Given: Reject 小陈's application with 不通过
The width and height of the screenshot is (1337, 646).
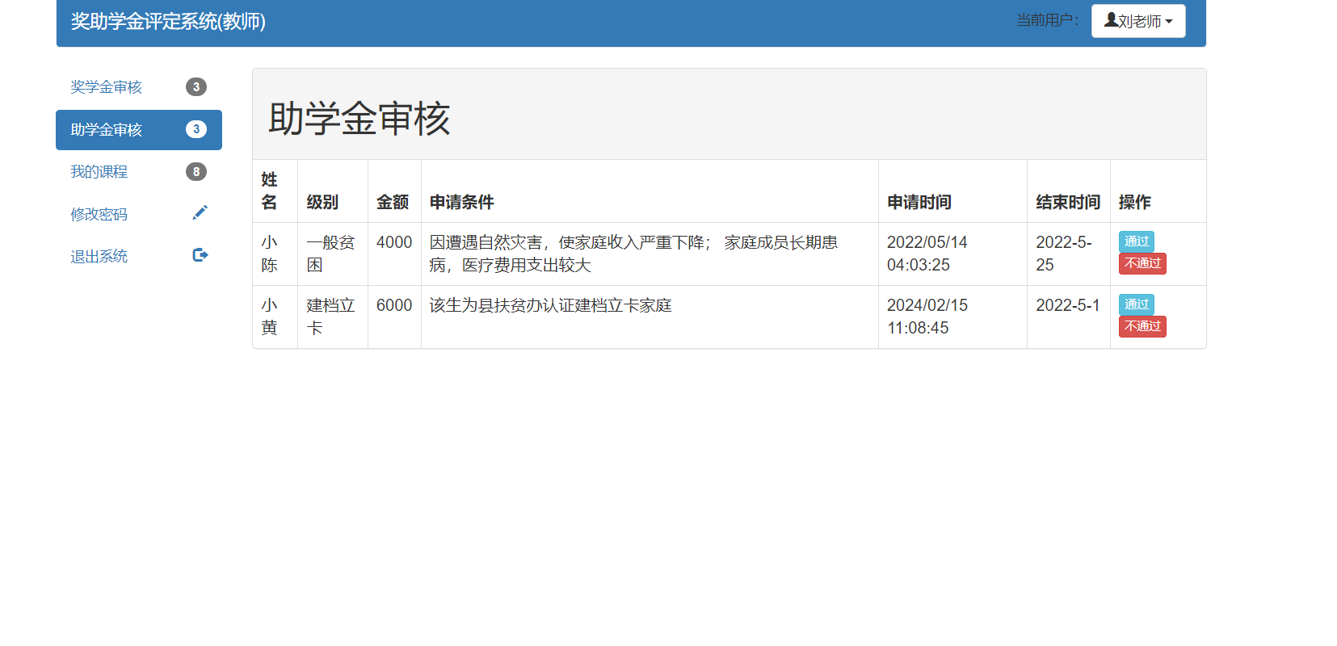Looking at the screenshot, I should pos(1142,263).
